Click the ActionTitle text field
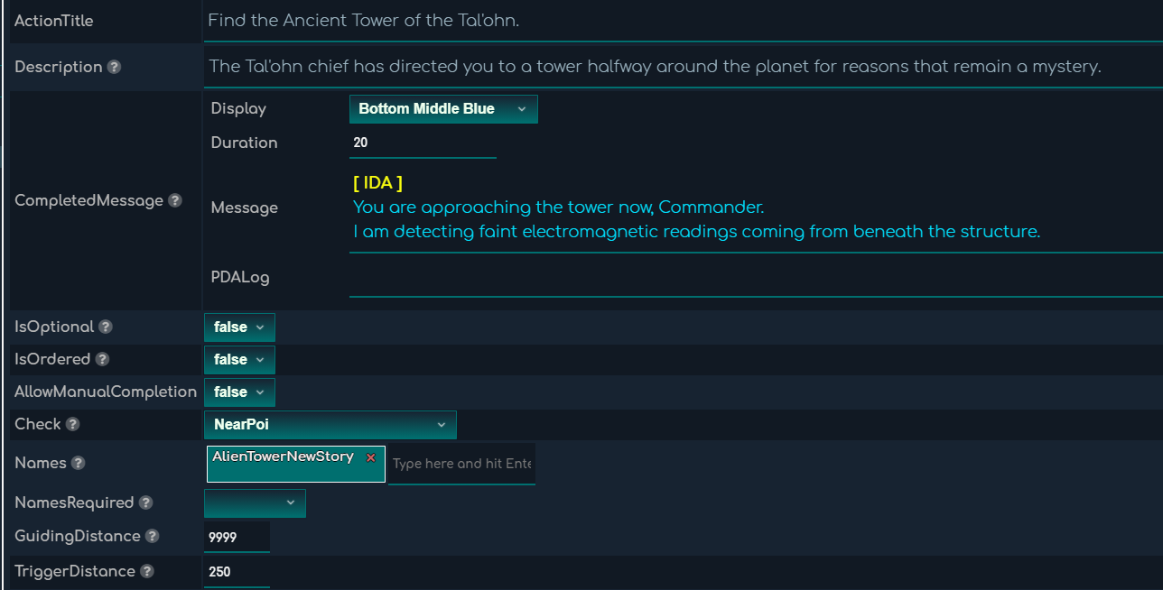This screenshot has height=590, width=1163. click(x=684, y=21)
